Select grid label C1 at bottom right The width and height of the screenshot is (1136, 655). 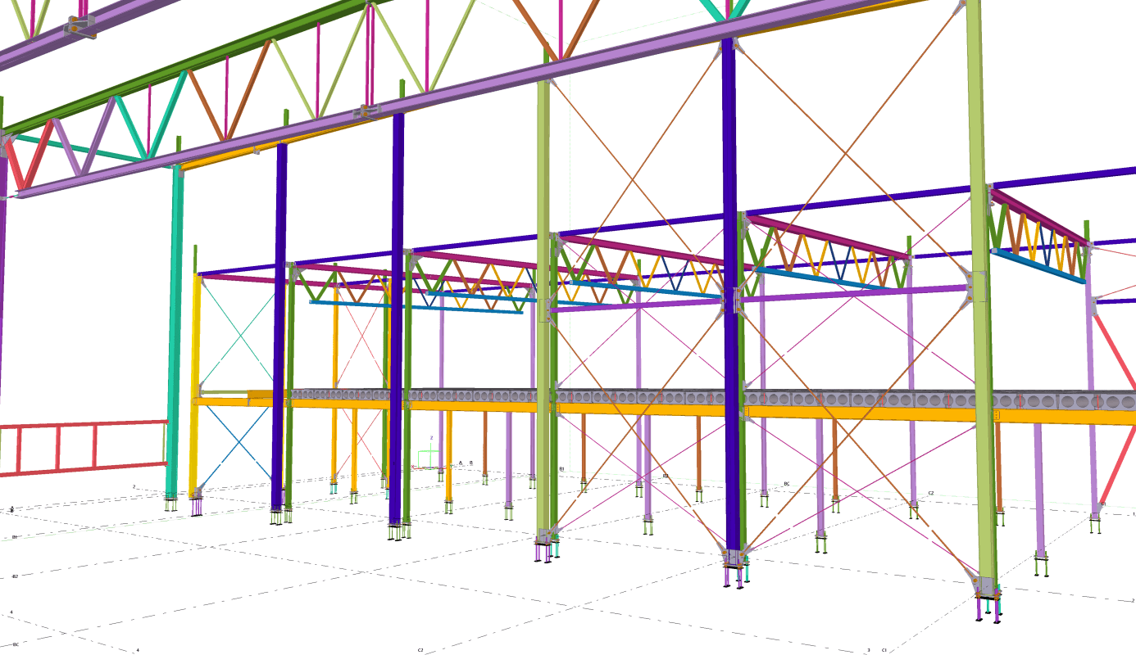tap(884, 650)
